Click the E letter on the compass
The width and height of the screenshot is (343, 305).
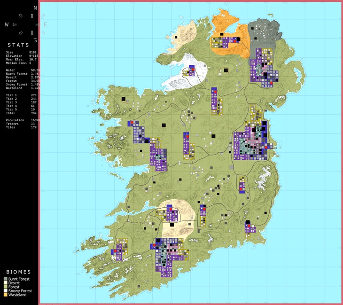46,24
